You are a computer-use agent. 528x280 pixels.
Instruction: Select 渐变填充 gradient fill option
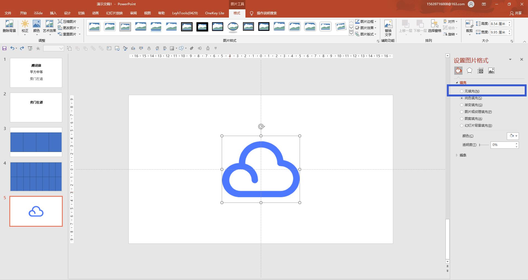(x=471, y=105)
